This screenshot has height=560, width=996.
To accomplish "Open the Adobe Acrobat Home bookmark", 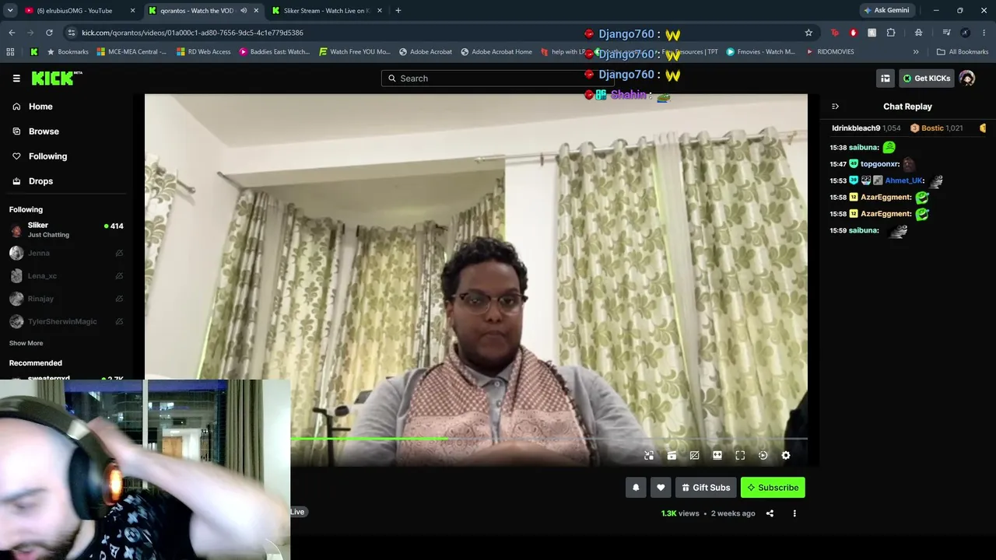I will point(496,52).
